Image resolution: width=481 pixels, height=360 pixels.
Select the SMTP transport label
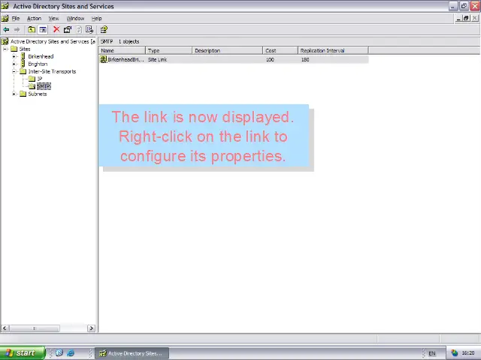(44, 86)
